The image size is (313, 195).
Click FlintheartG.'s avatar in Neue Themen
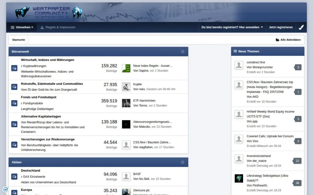click(x=239, y=179)
